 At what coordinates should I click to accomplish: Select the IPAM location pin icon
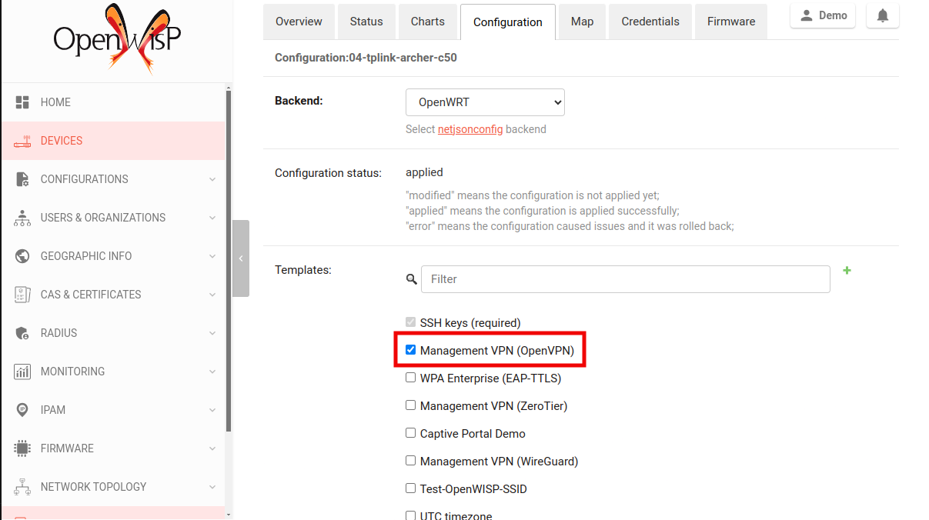click(22, 409)
